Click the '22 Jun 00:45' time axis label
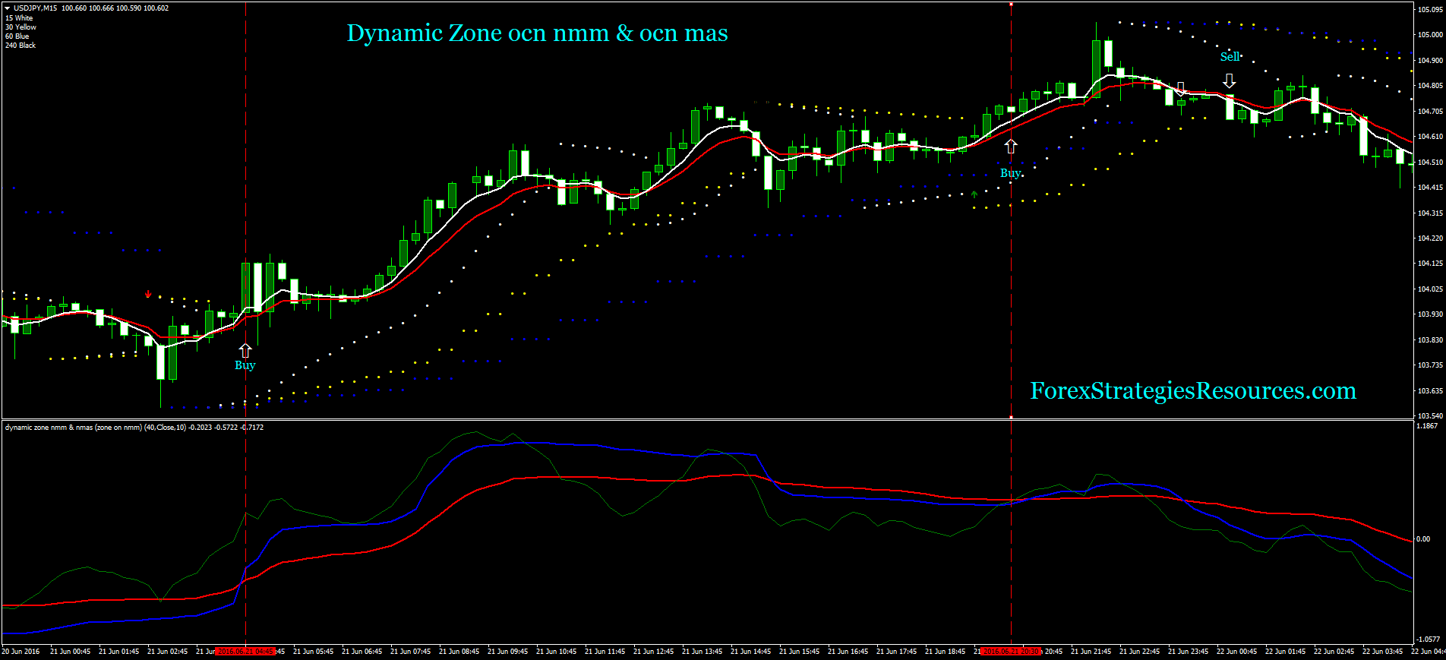The height and width of the screenshot is (660, 1446). (1236, 652)
